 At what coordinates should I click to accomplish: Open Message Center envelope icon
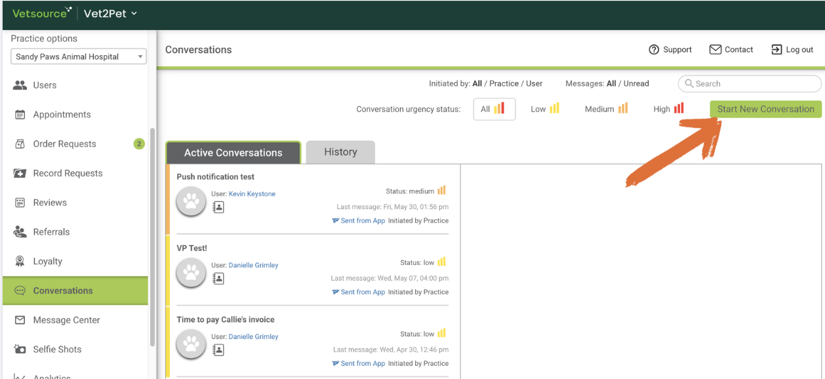(x=20, y=320)
